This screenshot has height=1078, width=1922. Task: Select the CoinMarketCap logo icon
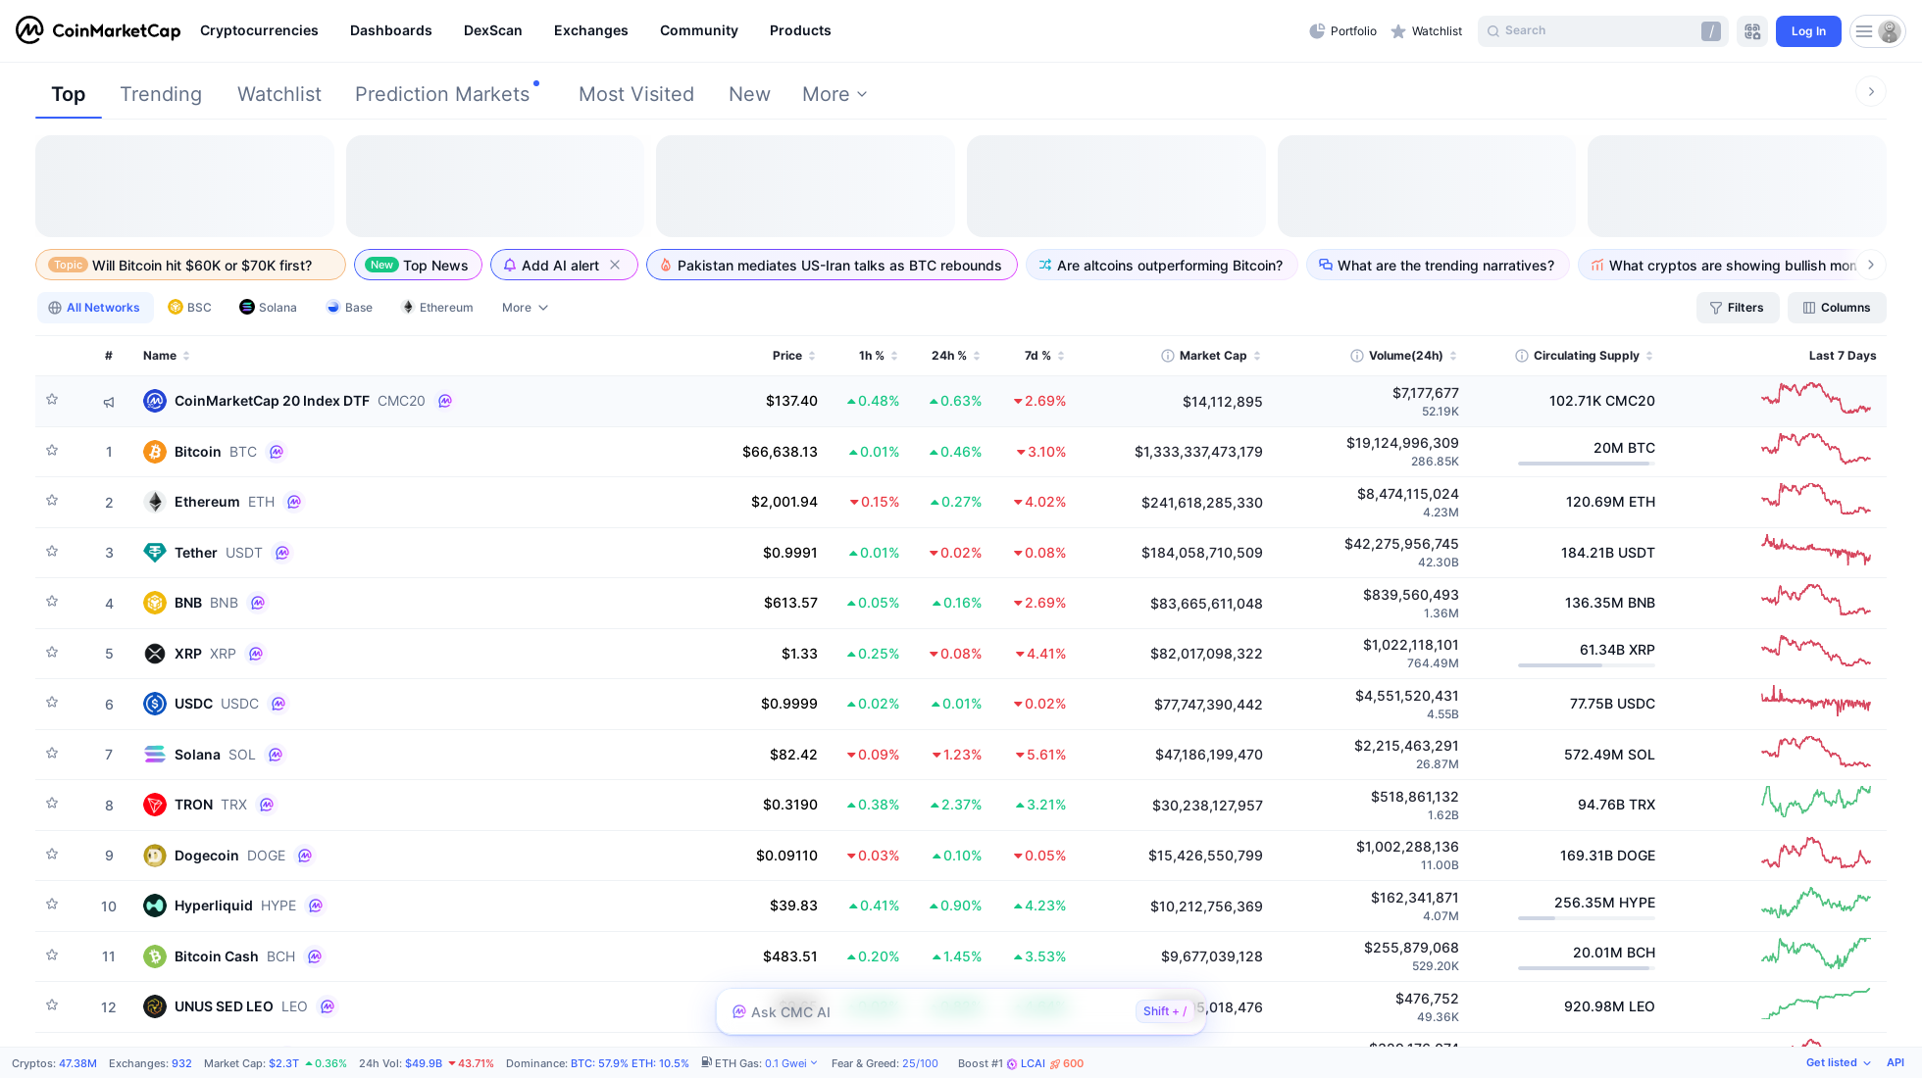tap(28, 28)
